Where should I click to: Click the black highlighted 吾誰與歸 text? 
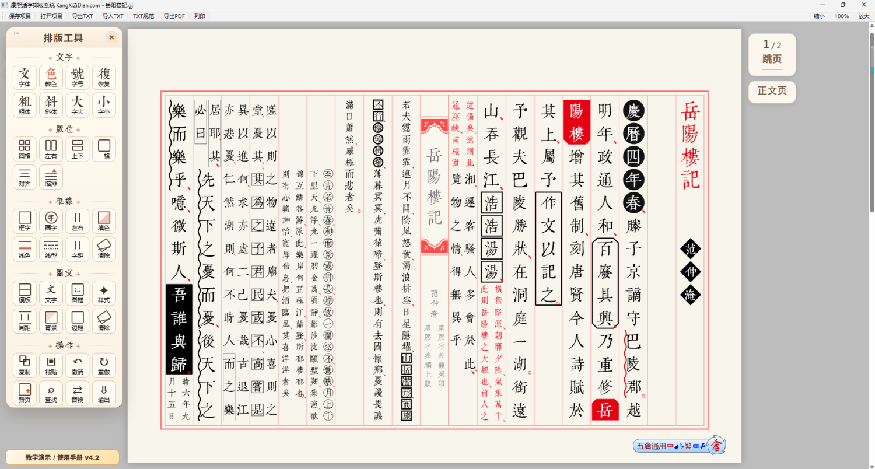coord(179,330)
